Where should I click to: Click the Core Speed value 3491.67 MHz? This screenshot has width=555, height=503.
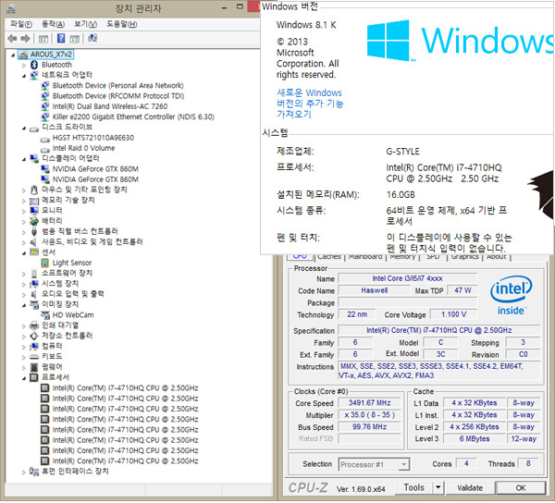point(369,403)
